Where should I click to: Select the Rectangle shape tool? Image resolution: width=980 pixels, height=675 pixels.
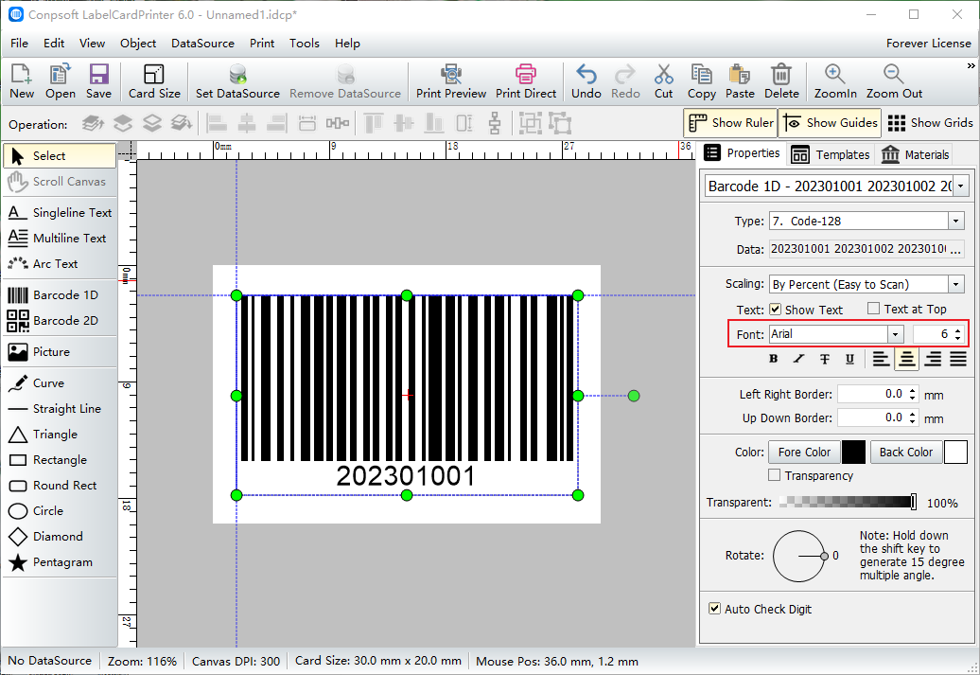point(60,460)
